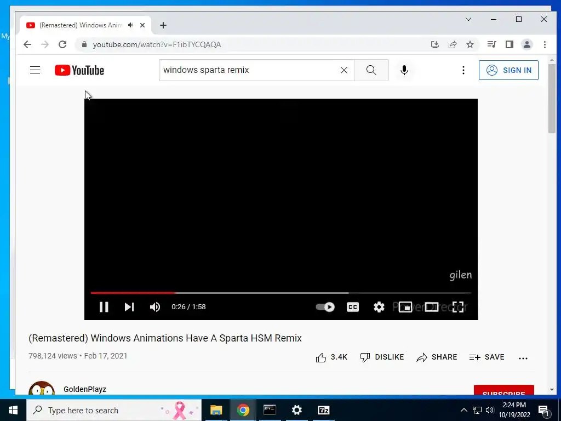Go forward in browser history
Screen dimensions: 561x421
pos(45,44)
